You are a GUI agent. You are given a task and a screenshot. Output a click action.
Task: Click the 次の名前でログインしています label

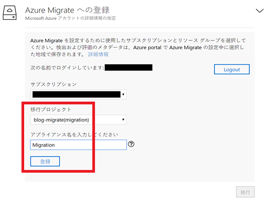(67, 68)
